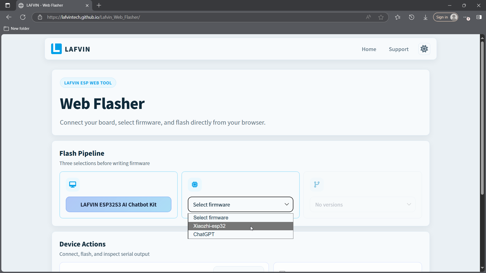Click the LAFVIN logo icon

(x=56, y=49)
